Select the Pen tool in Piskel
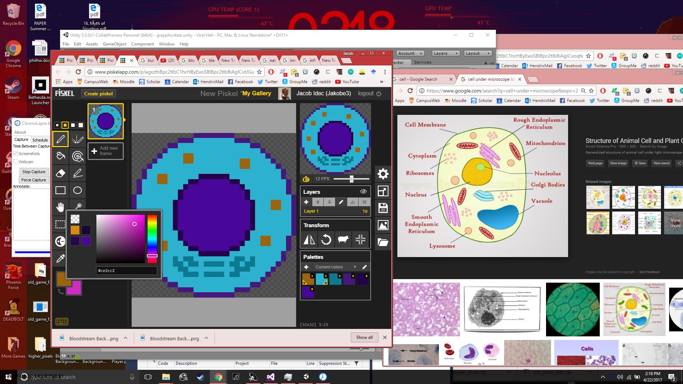Image resolution: width=683 pixels, height=384 pixels. [60, 139]
